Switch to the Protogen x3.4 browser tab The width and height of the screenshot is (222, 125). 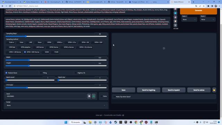(138, 2)
